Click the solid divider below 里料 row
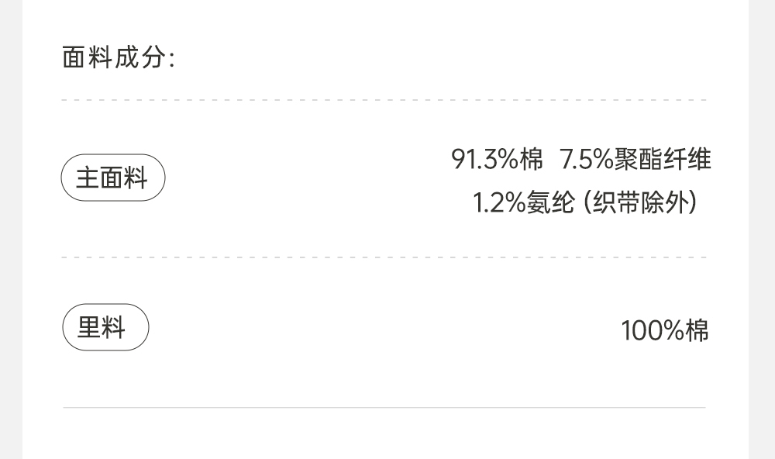This screenshot has height=459, width=775. coord(384,407)
